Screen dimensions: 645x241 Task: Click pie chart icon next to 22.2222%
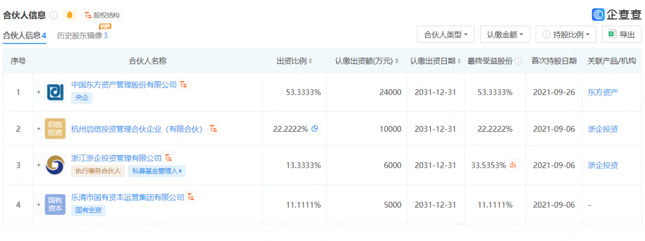tap(315, 128)
